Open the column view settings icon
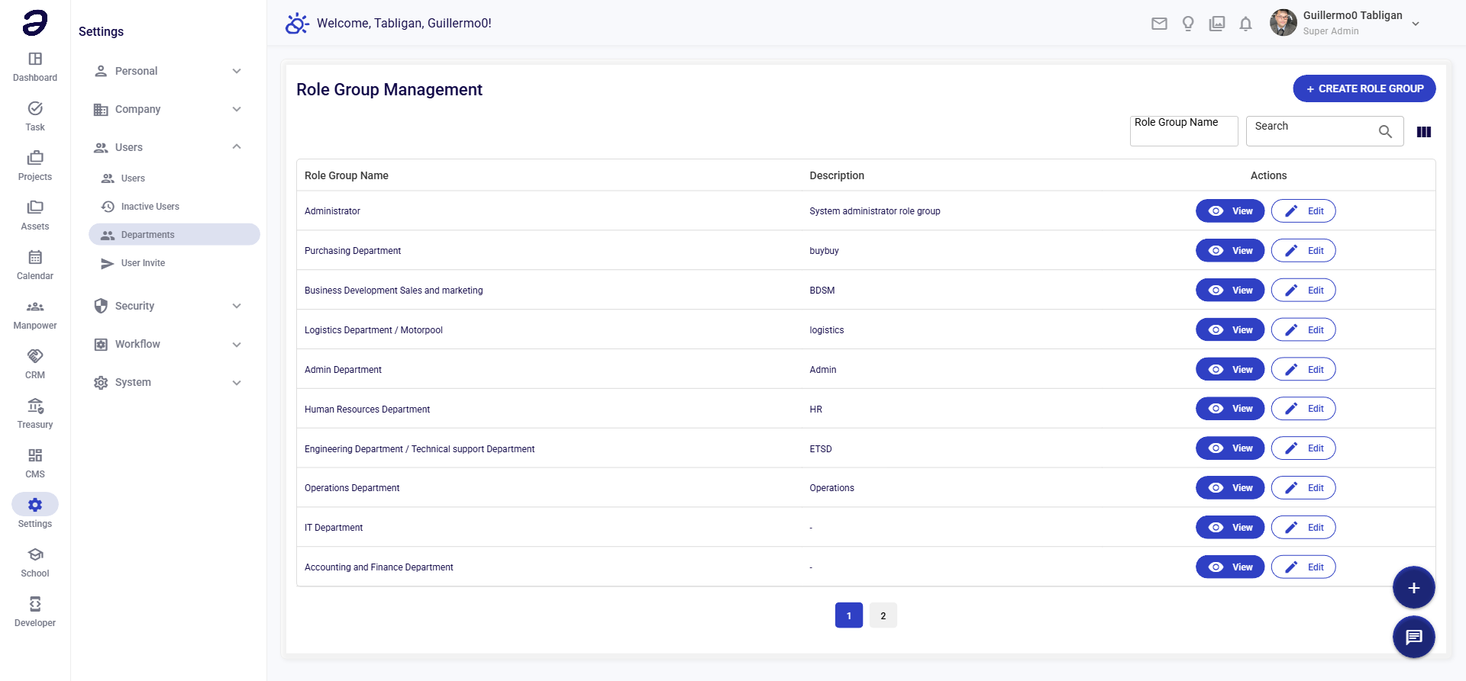The image size is (1466, 681). coord(1424,132)
